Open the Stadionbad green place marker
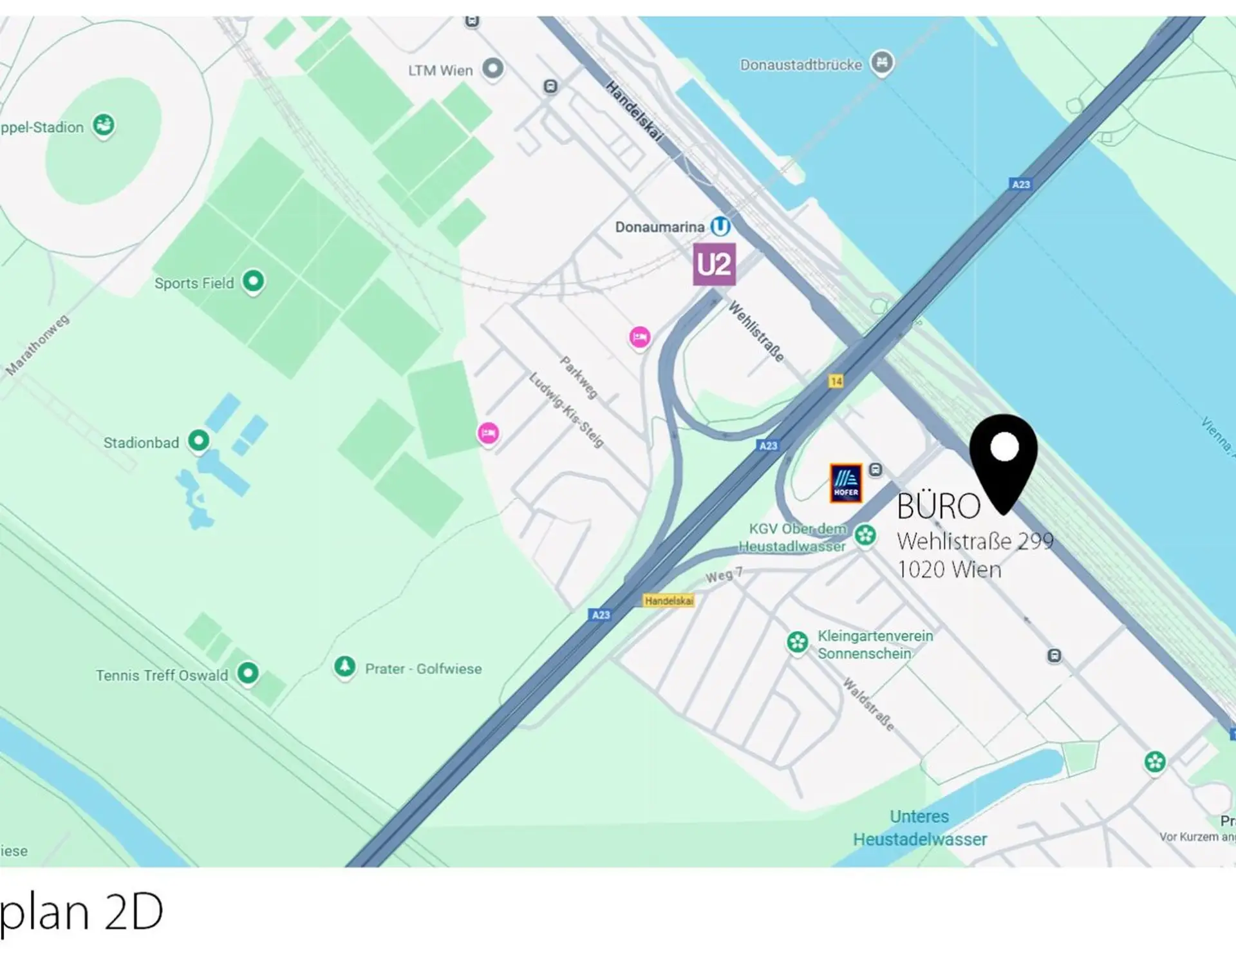1236x957 pixels. pyautogui.click(x=199, y=442)
